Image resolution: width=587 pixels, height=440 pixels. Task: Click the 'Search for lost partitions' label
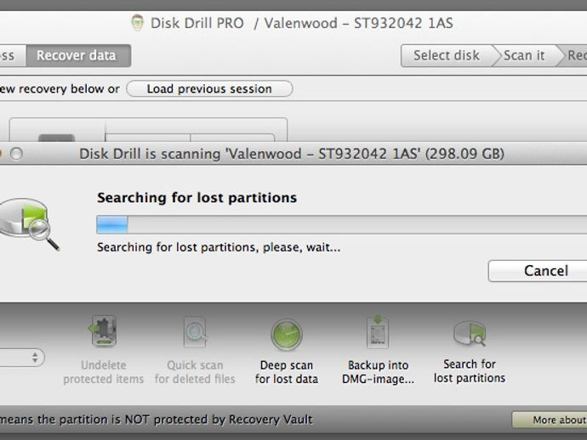pyautogui.click(x=469, y=371)
